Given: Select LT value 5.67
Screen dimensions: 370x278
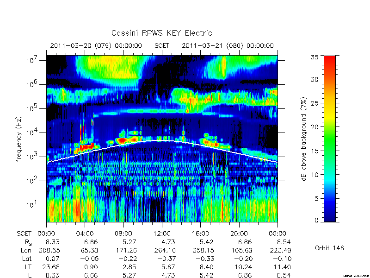Looking at the screenshot, I should 168,267.
